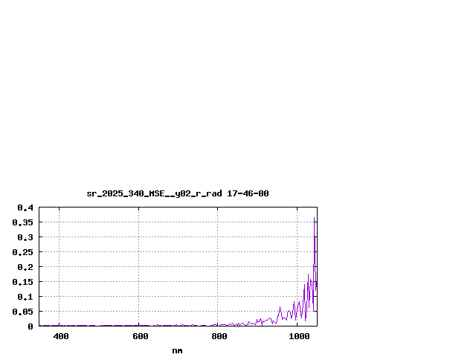
Task: Click the 1000 x-axis tick label
Action: tap(300, 337)
